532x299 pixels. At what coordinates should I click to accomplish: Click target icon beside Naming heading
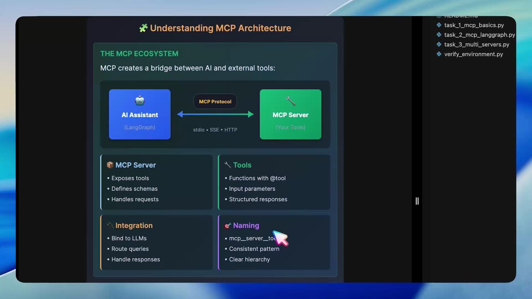pyautogui.click(x=227, y=226)
